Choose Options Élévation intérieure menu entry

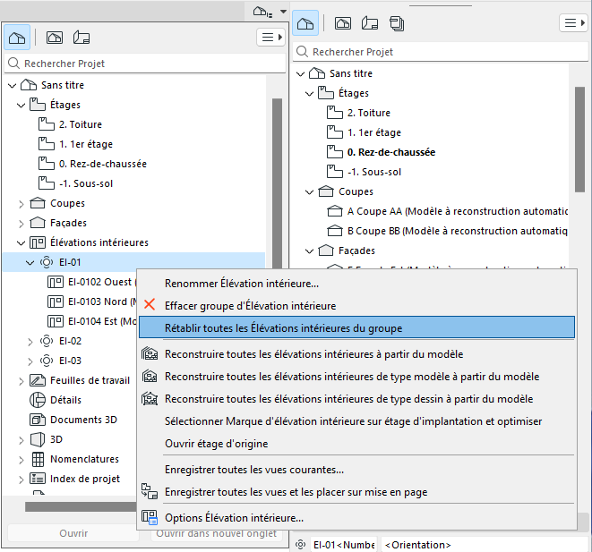pyautogui.click(x=356, y=518)
